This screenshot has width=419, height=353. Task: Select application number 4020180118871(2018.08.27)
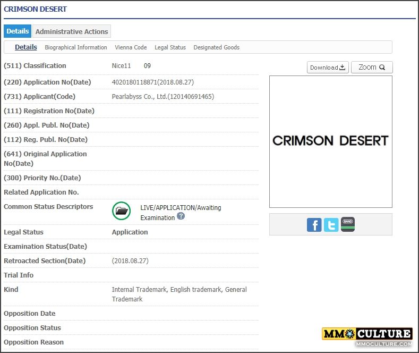[153, 82]
